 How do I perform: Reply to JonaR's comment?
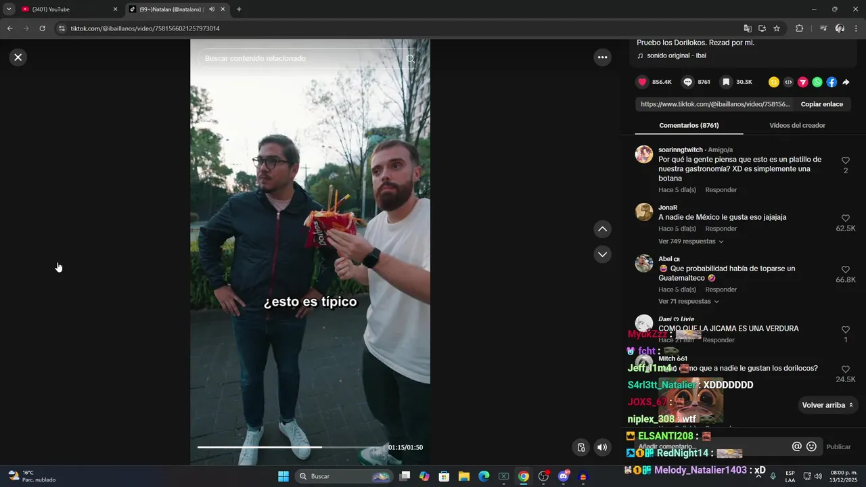(721, 229)
